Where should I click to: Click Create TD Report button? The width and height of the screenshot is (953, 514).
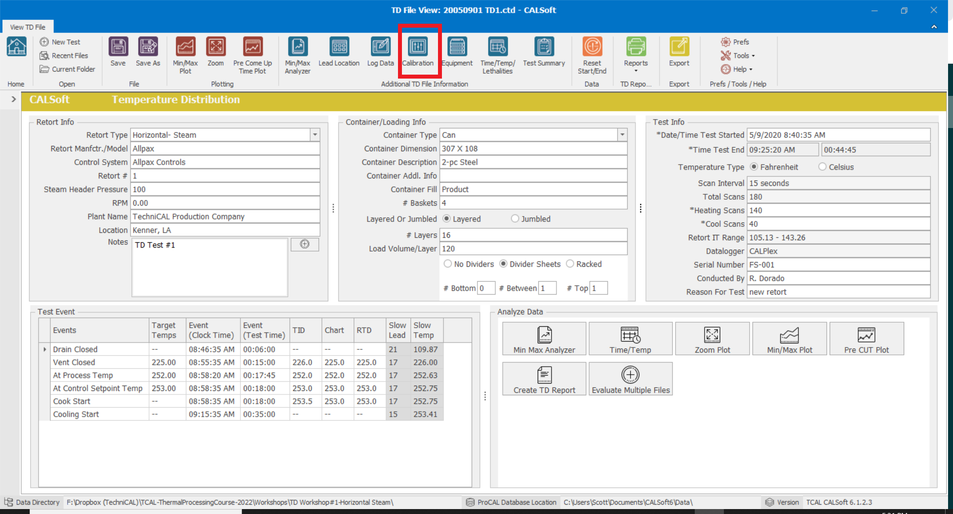click(x=544, y=379)
